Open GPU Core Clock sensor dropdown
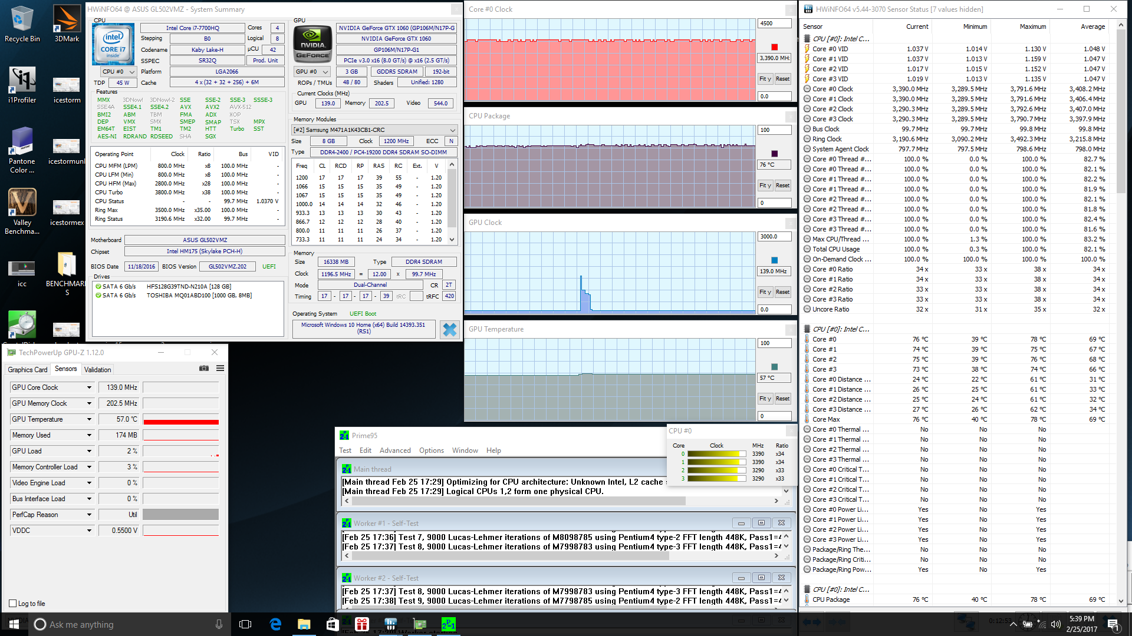Image resolution: width=1132 pixels, height=636 pixels. pyautogui.click(x=89, y=387)
